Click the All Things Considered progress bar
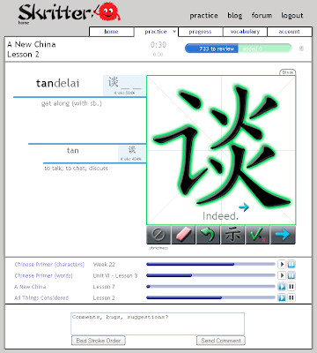Screen dimensions: 317x353 pos(210,297)
